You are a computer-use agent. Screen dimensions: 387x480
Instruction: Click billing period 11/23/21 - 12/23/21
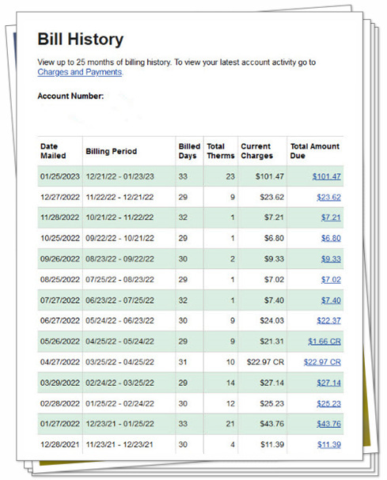(120, 444)
